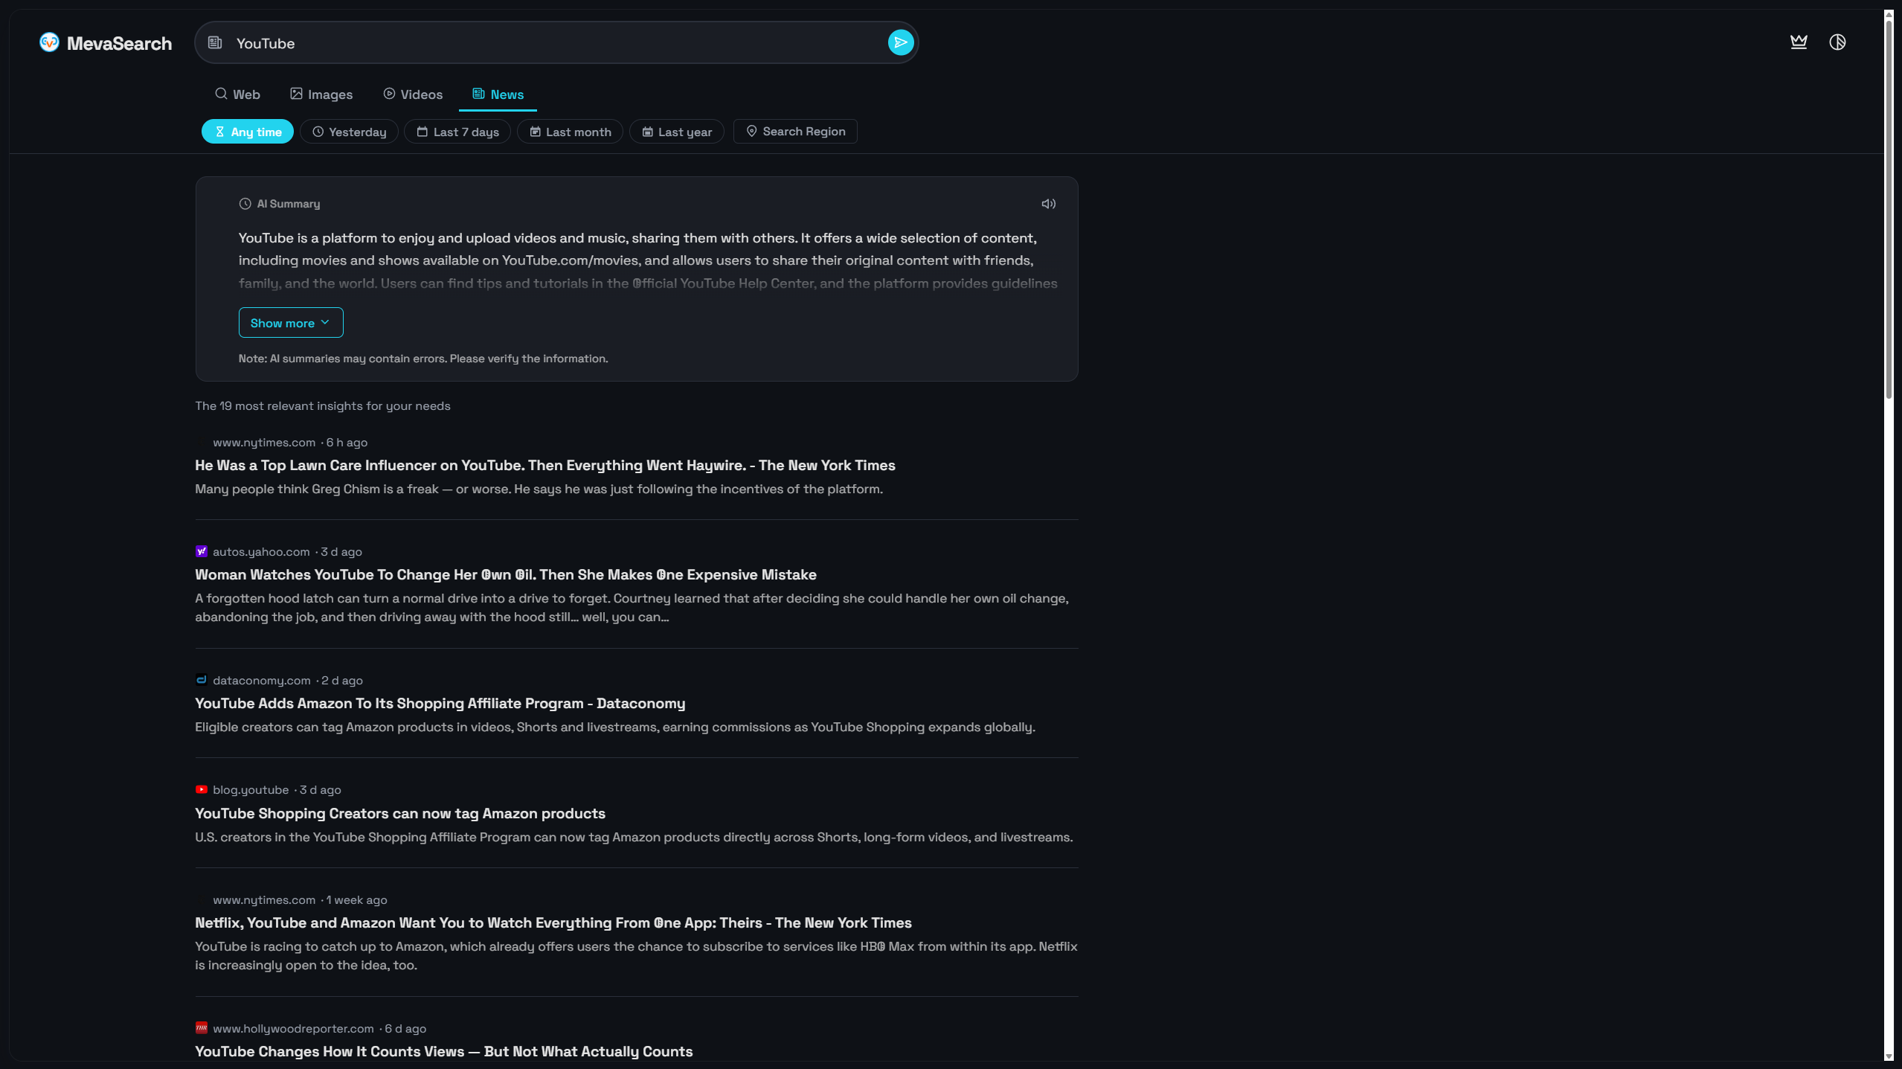The image size is (1902, 1069).
Task: Click the Greg Chism article snippet text
Action: click(539, 489)
